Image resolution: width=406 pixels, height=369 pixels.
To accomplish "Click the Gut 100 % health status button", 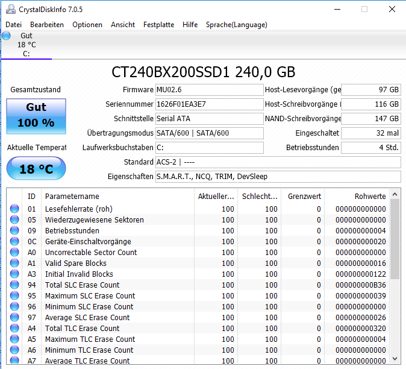I will click(36, 116).
